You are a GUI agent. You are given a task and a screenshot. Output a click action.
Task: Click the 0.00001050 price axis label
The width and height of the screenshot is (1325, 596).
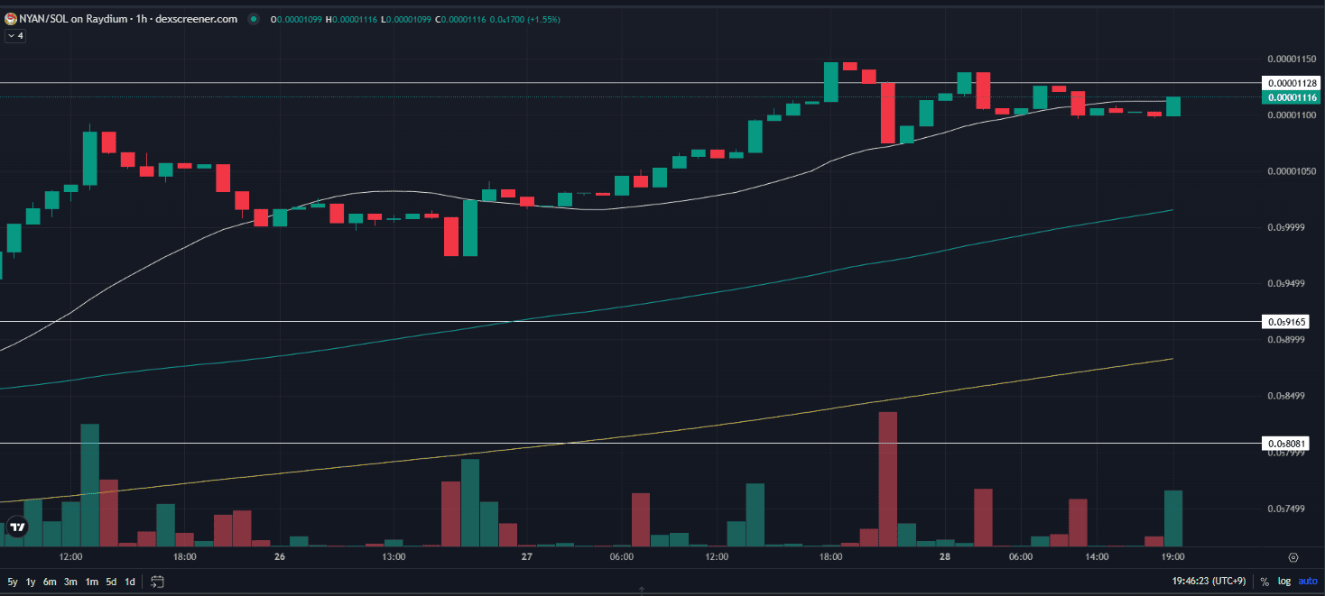click(x=1292, y=171)
